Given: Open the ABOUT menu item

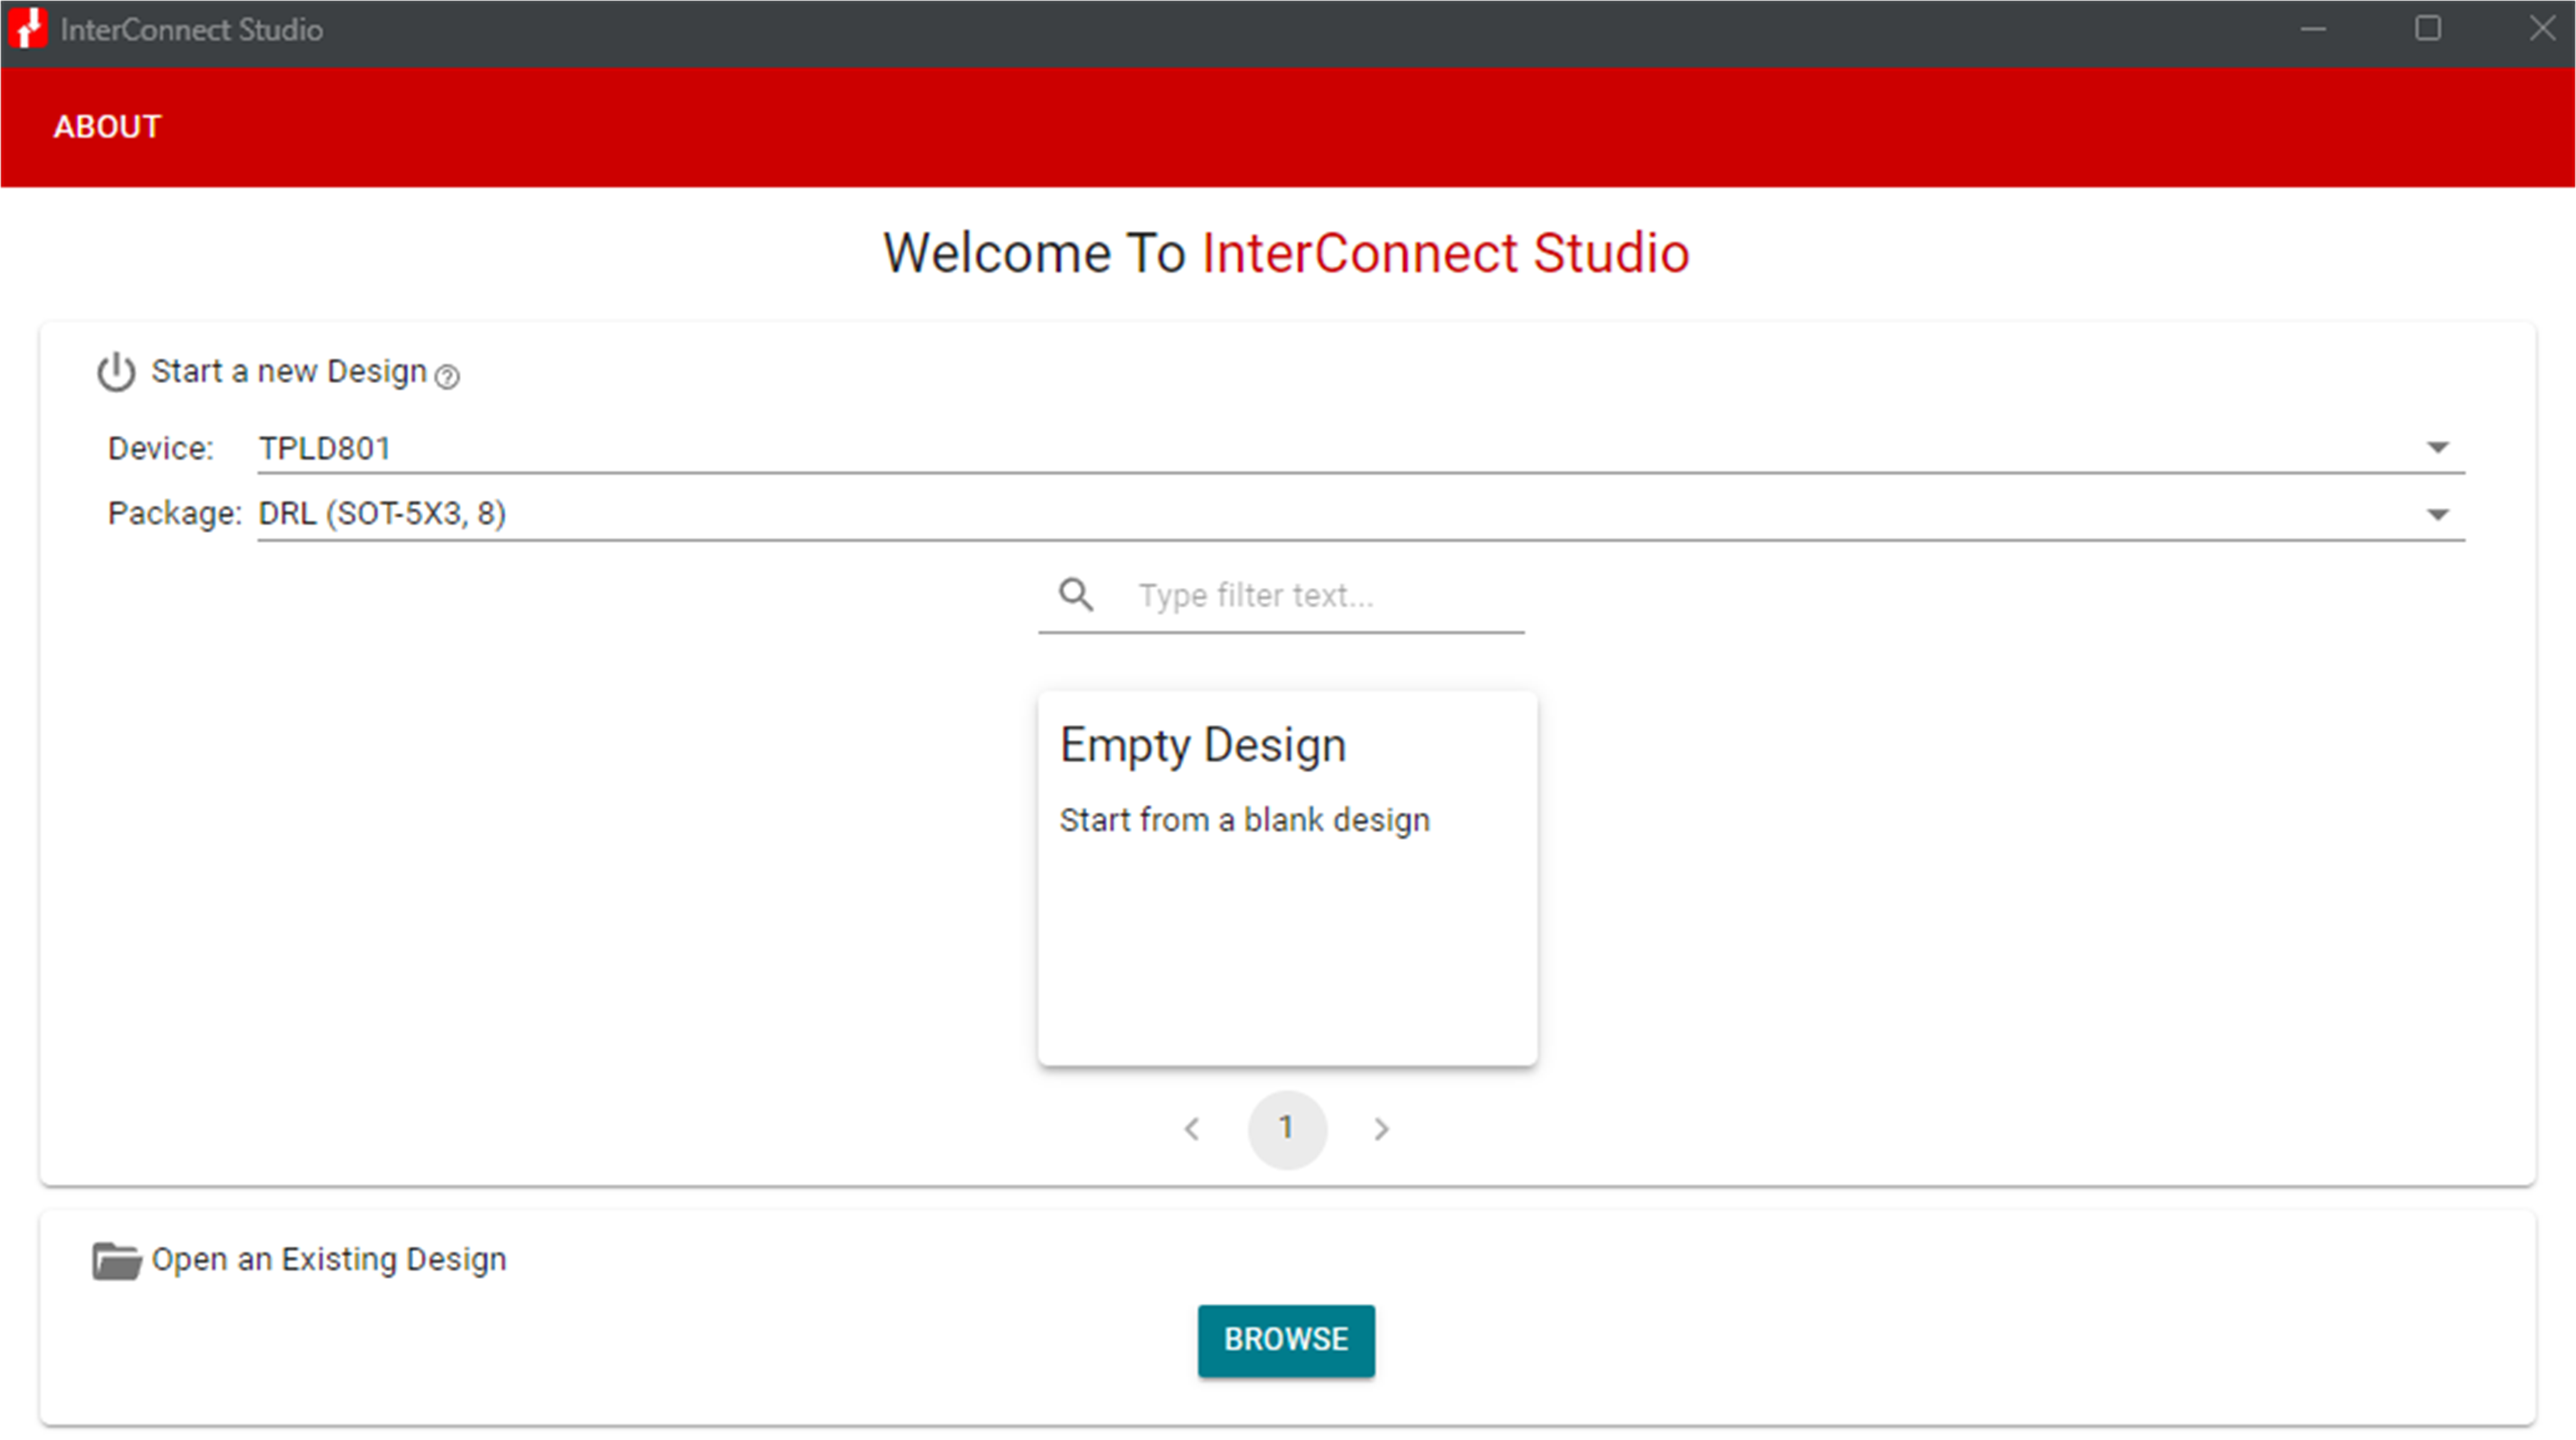Looking at the screenshot, I should click(107, 127).
